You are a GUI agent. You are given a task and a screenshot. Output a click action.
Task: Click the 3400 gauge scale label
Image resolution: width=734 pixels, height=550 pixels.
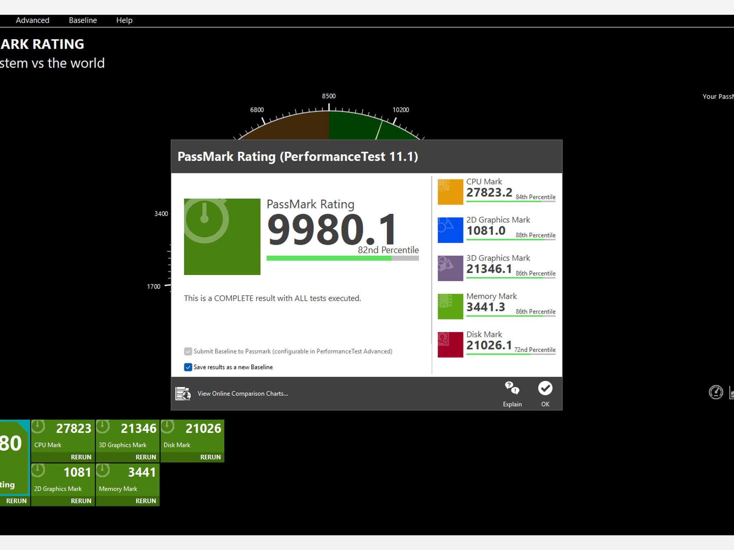(x=161, y=214)
